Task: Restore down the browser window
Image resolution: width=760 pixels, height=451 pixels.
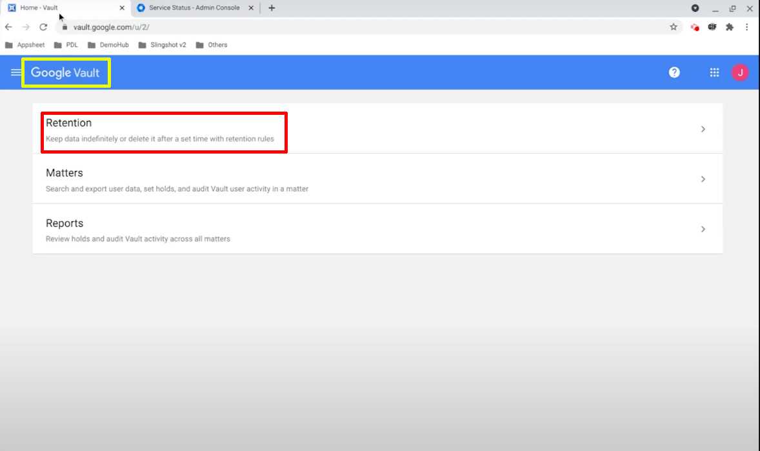Action: click(732, 8)
